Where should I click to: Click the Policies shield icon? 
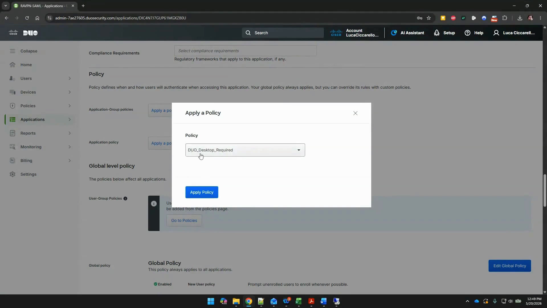pos(12,106)
